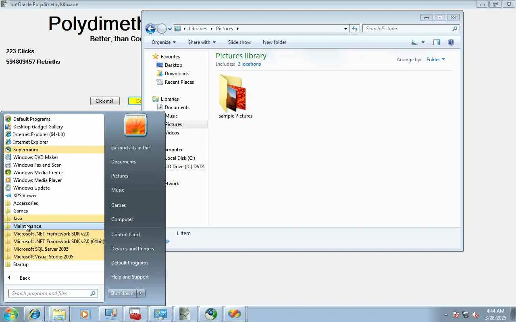Click the red toolbox taskbar icon
This screenshot has height=322, width=516.
(x=135, y=314)
